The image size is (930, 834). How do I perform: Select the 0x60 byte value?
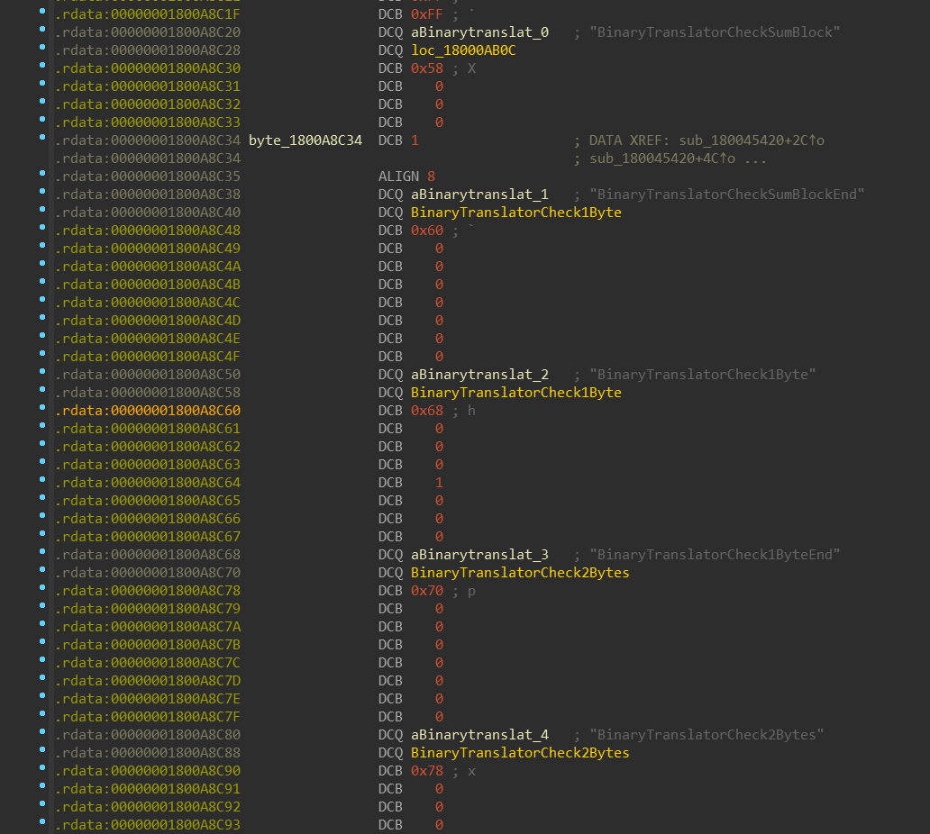(426, 230)
